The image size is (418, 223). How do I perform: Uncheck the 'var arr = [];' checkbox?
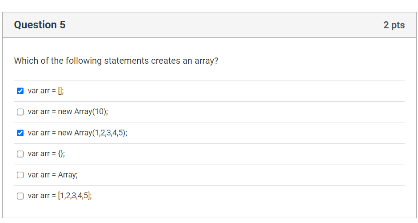tap(20, 91)
